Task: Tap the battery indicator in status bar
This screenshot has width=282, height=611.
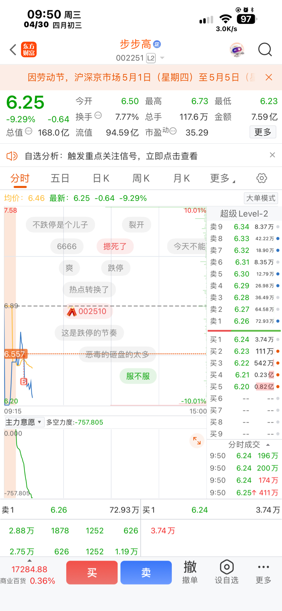Action: point(247,19)
